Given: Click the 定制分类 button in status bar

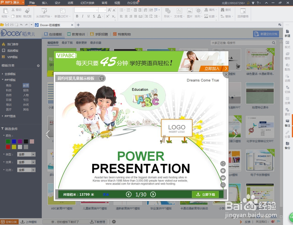Looking at the screenshot, I should pos(9,222).
